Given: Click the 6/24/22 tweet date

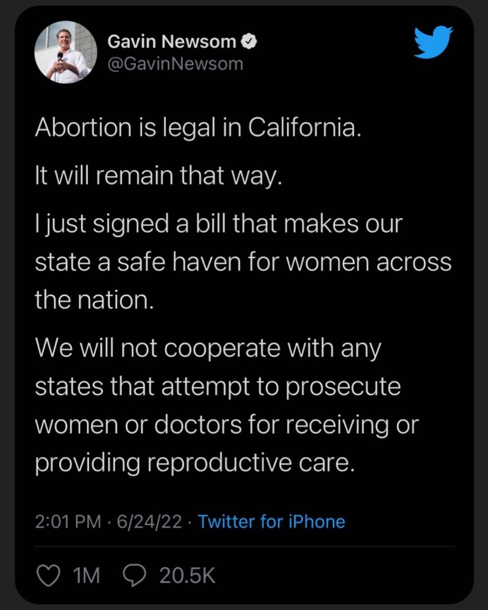Looking at the screenshot, I should tap(149, 521).
